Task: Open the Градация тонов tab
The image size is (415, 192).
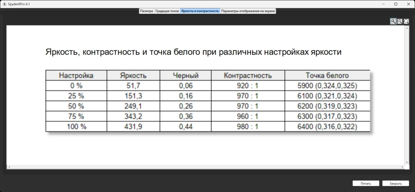Action: click(x=167, y=11)
